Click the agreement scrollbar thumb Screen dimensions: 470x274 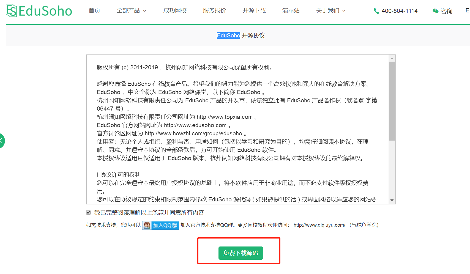pyautogui.click(x=392, y=101)
